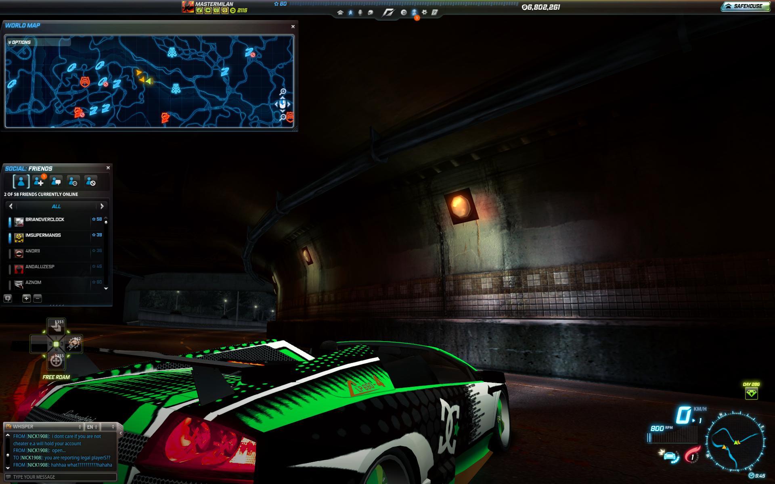Click the chat scroll down arrow
The width and height of the screenshot is (775, 484).
tap(8, 468)
